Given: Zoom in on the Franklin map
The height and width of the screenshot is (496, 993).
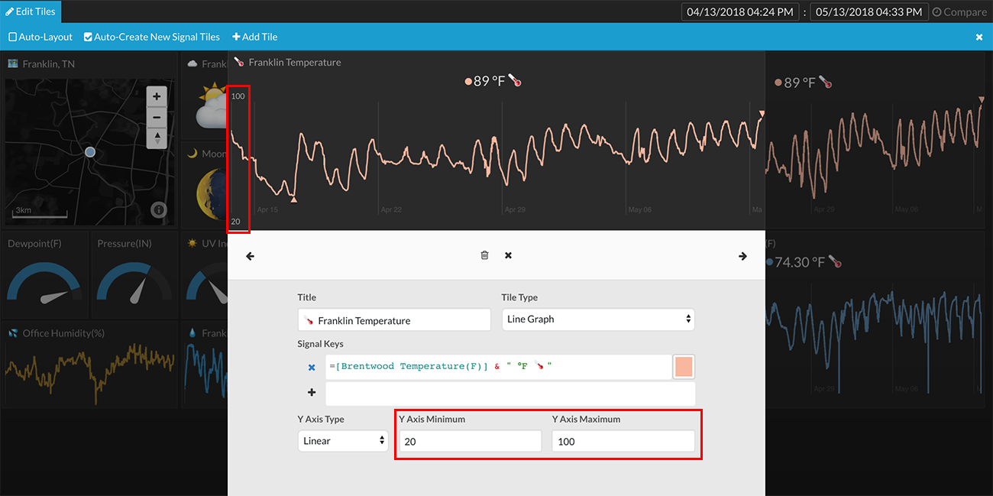Looking at the screenshot, I should (x=157, y=97).
